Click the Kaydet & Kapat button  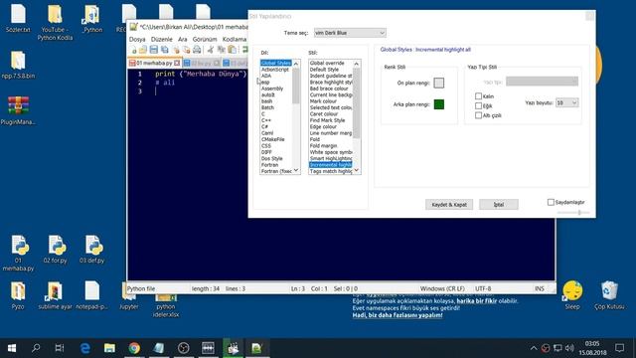click(449, 204)
